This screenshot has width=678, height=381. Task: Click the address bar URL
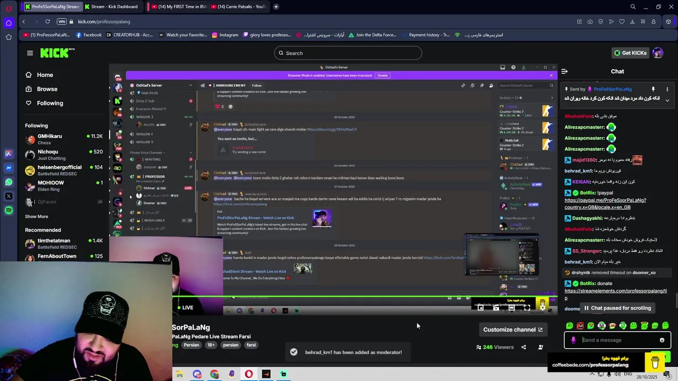click(104, 22)
